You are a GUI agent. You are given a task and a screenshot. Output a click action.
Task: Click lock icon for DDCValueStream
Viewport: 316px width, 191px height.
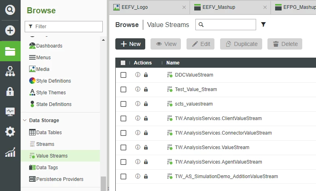pyautogui.click(x=146, y=75)
